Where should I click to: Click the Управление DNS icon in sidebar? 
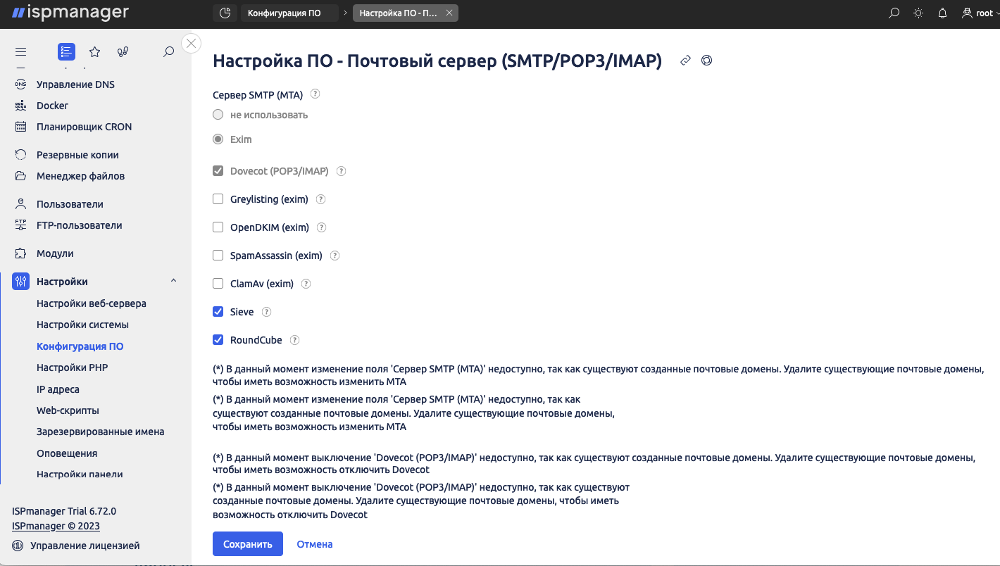(x=21, y=84)
